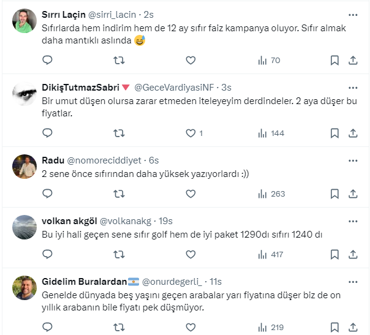Like Radu's tweet
The image size is (370, 335).
pyautogui.click(x=191, y=194)
